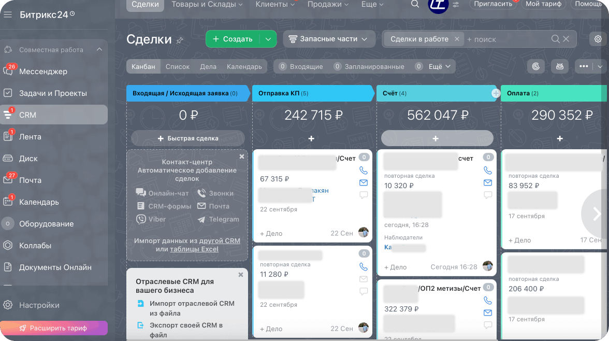Screen dimensions: 609x341
Task: Click the envelope email icon on a deal card
Action: 363,182
